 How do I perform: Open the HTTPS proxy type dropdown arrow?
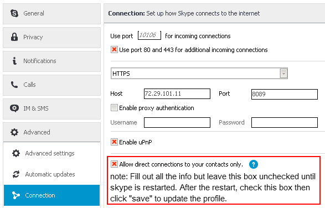coord(283,74)
